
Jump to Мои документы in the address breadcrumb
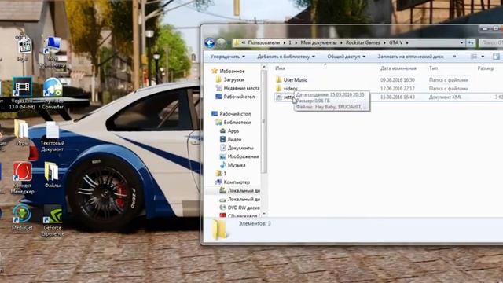pos(319,42)
